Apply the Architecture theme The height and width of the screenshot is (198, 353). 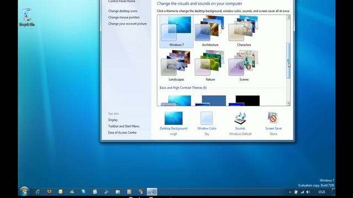[x=210, y=31]
